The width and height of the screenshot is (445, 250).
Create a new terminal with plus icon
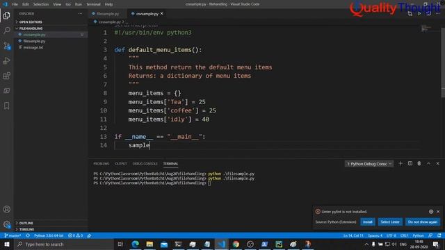(x=400, y=164)
